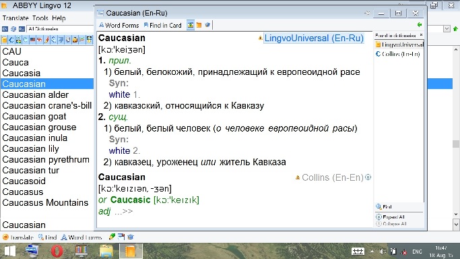This screenshot has height=259, width=460.
Task: Click the orange book card toolbar icon
Action: pos(199,25)
